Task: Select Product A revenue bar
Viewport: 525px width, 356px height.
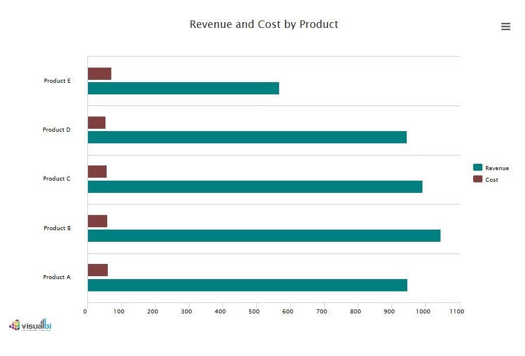Action: (x=247, y=285)
